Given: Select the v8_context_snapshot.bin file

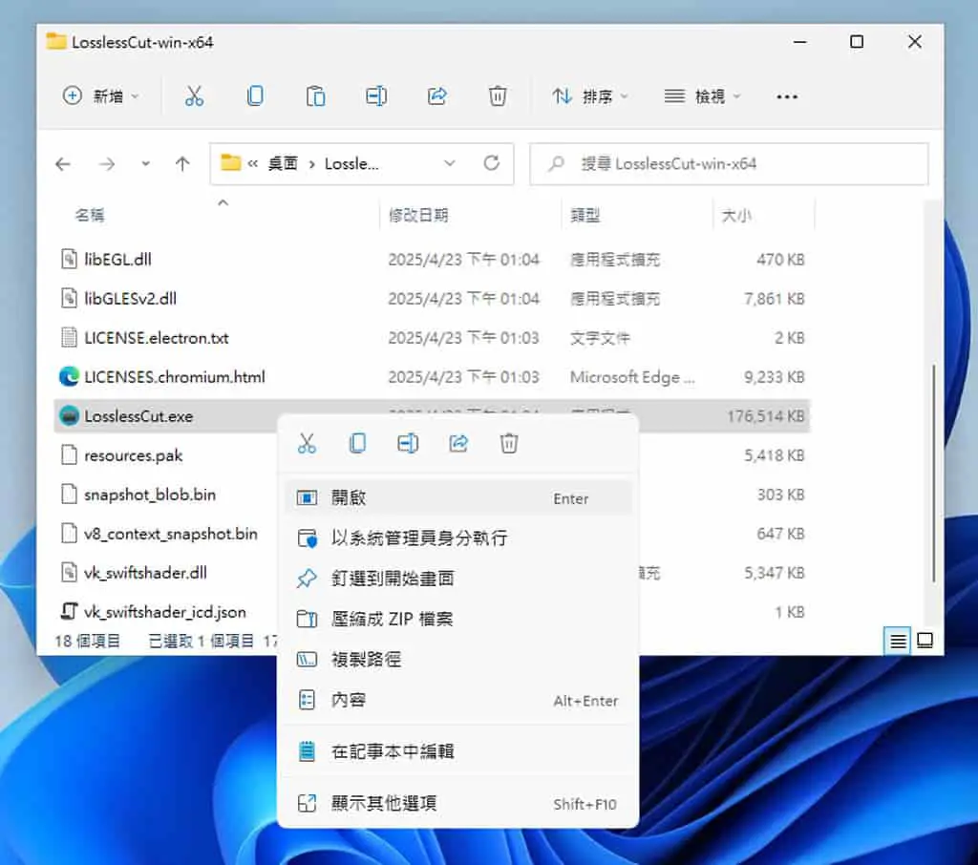Looking at the screenshot, I should pyautogui.click(x=170, y=534).
